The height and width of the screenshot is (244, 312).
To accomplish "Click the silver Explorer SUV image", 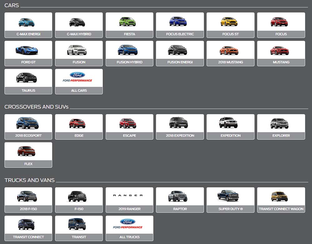I will [x=279, y=123].
